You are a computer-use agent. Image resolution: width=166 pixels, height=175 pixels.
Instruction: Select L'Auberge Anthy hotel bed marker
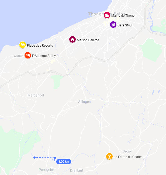click(28, 55)
